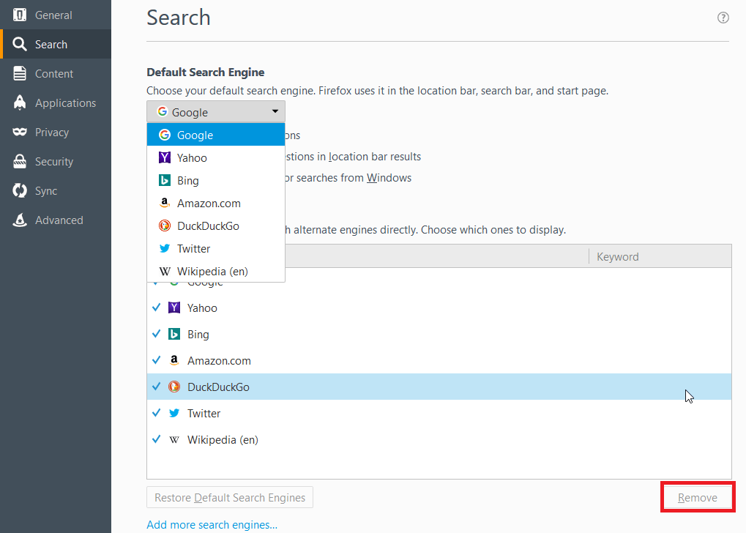This screenshot has height=533, width=746.
Task: Click Bing icon in engine list
Action: coord(174,334)
